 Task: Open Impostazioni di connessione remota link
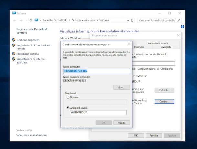pos(33,47)
